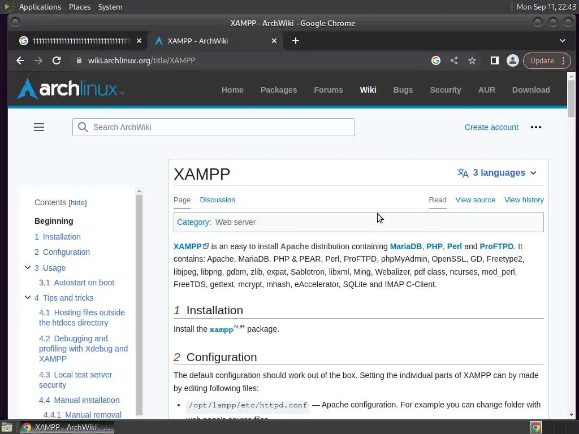
Task: Open the xampp AUR package link
Action: click(x=221, y=329)
